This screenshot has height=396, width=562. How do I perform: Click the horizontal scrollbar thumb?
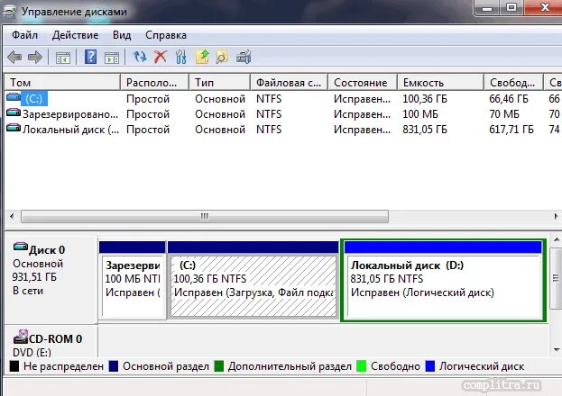coord(205,216)
